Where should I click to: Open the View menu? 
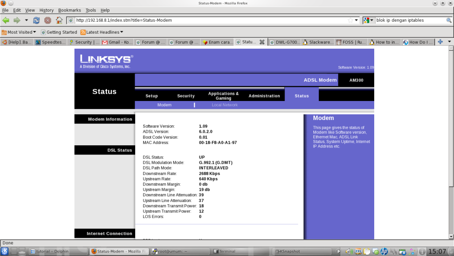pos(30,10)
